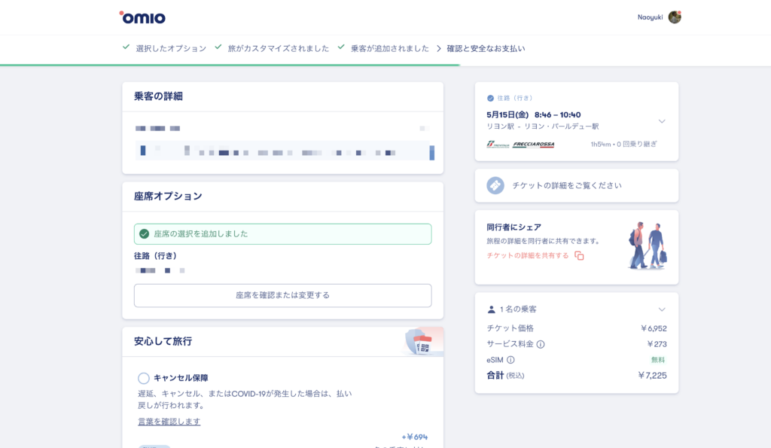Go back to 選択したオプション step
The height and width of the screenshot is (448, 771).
[170, 48]
